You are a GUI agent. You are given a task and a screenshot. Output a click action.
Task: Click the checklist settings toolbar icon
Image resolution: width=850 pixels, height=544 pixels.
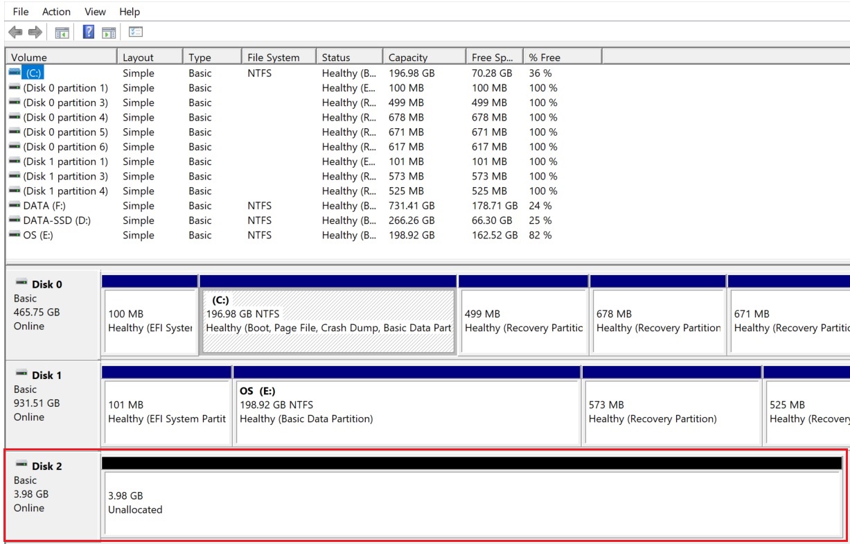tap(136, 32)
